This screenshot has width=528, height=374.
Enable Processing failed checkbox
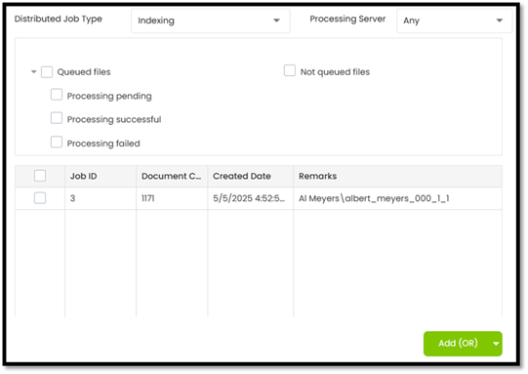(x=57, y=143)
